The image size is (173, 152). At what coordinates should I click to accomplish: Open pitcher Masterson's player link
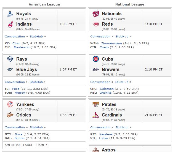pyautogui.click(x=22, y=47)
